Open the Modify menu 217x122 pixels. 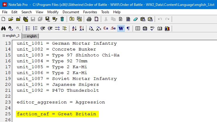53,12
